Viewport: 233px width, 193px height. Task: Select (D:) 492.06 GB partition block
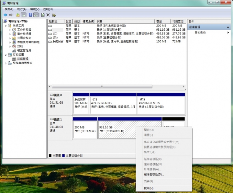[161, 104]
